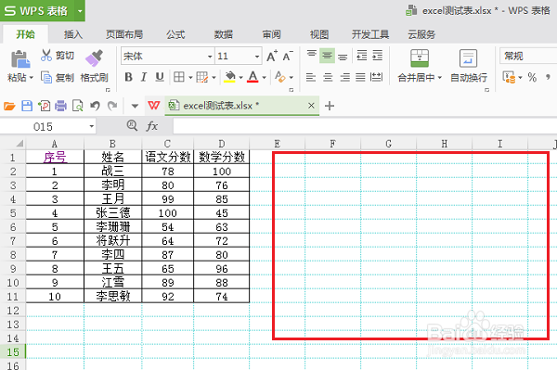Redo the last action
This screenshot has width=557, height=370.
pyautogui.click(x=112, y=106)
